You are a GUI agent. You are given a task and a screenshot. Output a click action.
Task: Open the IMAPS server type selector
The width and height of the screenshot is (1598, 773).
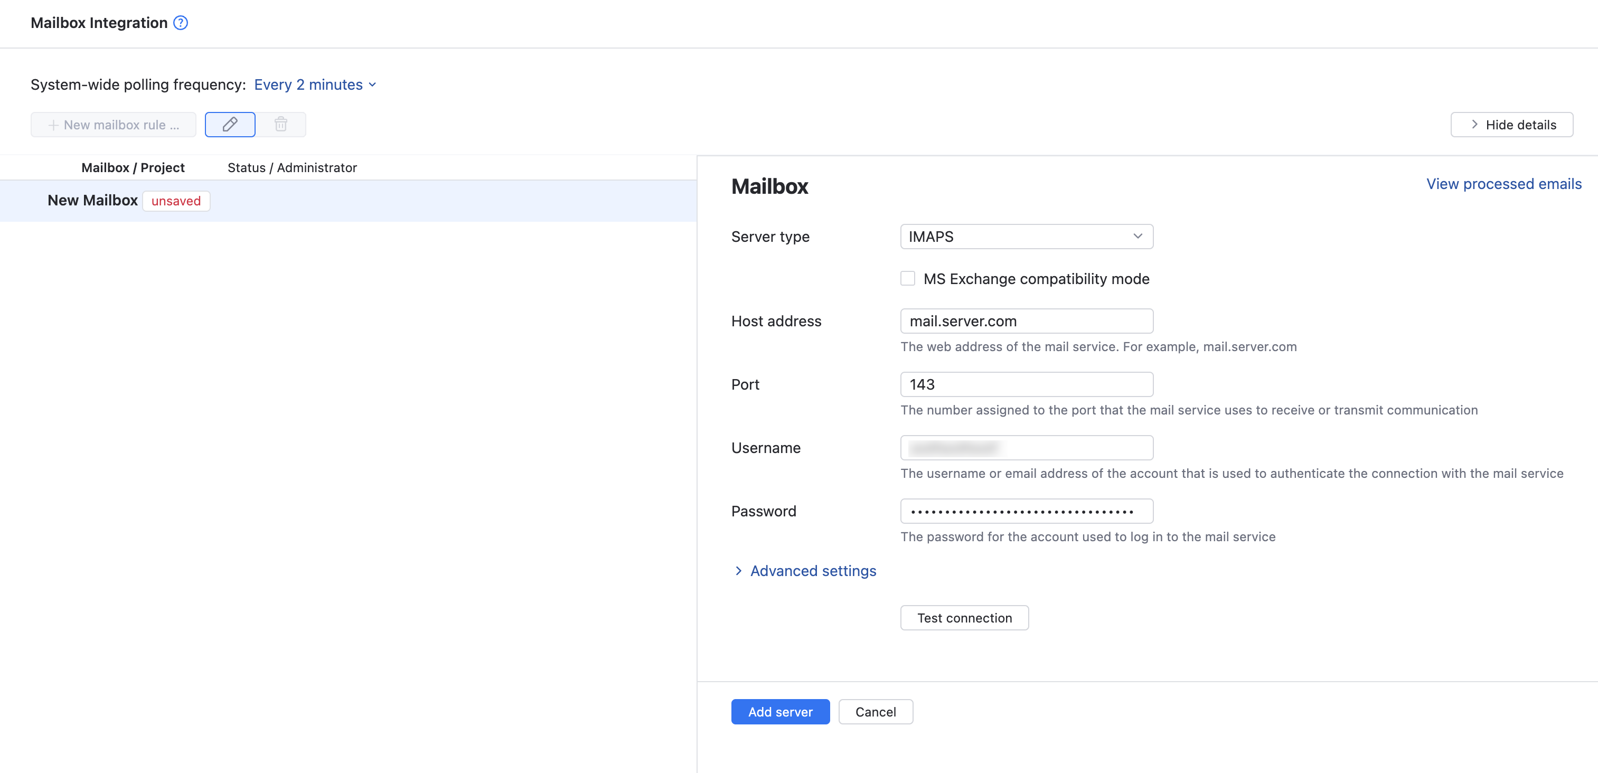tap(1026, 237)
